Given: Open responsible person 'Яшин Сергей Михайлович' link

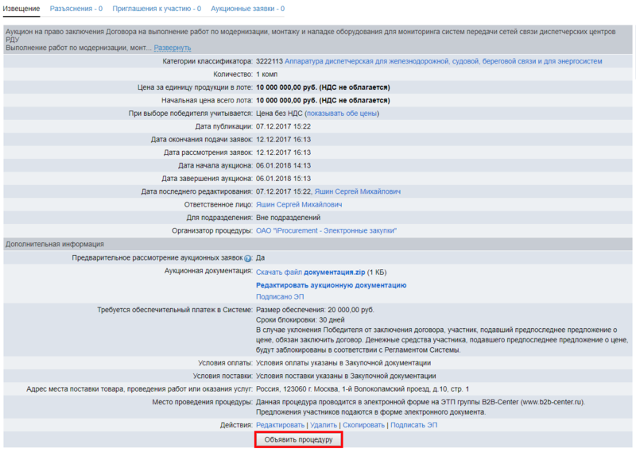Looking at the screenshot, I should (x=299, y=204).
